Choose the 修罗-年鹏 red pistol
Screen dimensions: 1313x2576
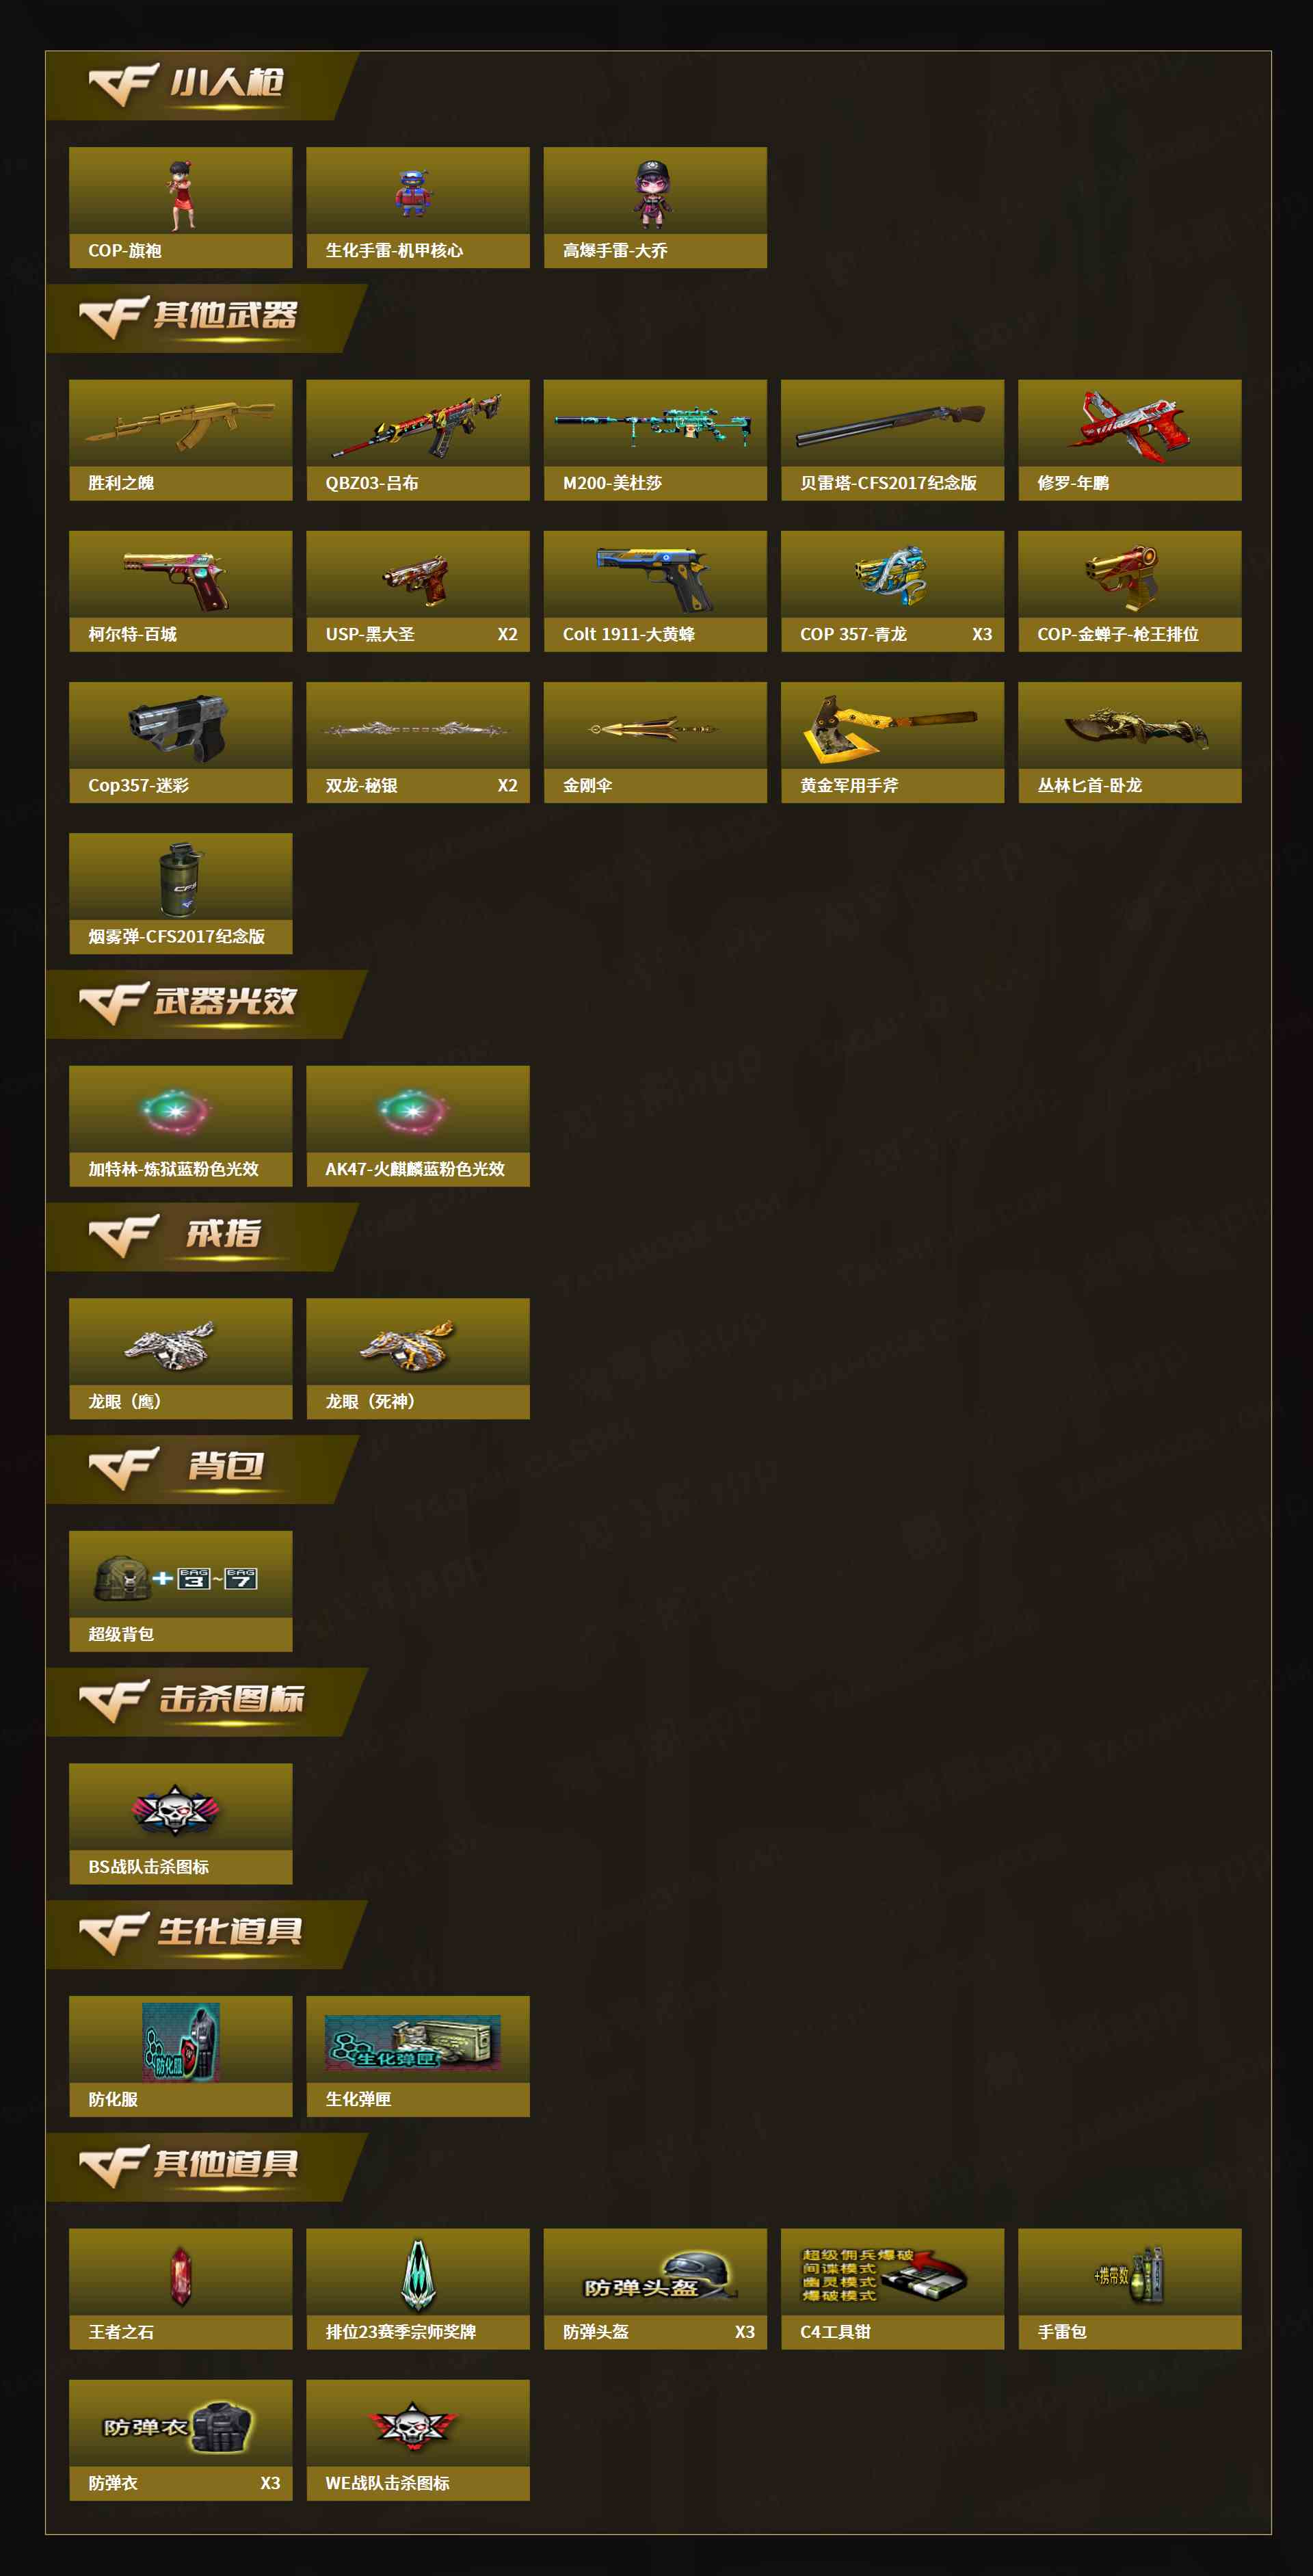tap(1130, 439)
